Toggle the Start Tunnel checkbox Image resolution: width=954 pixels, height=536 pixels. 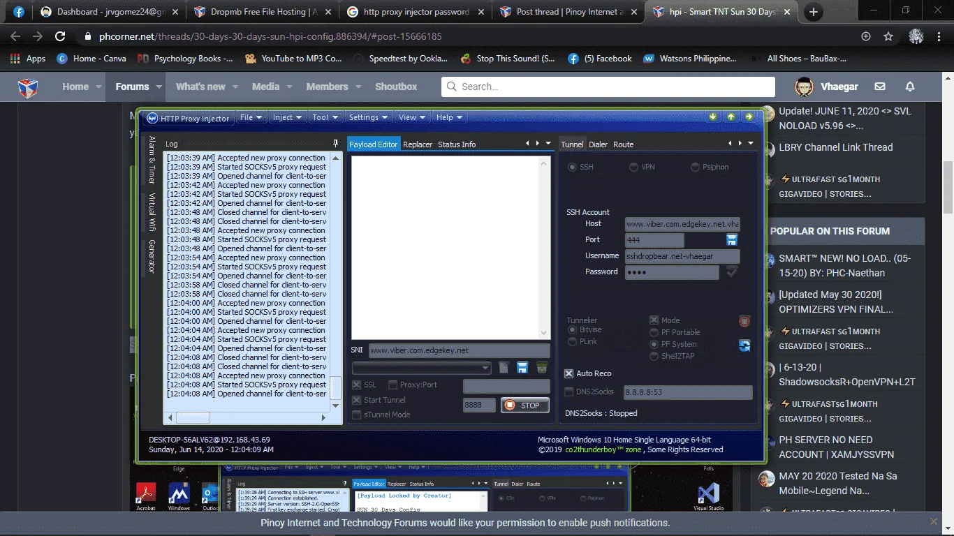[x=357, y=400]
